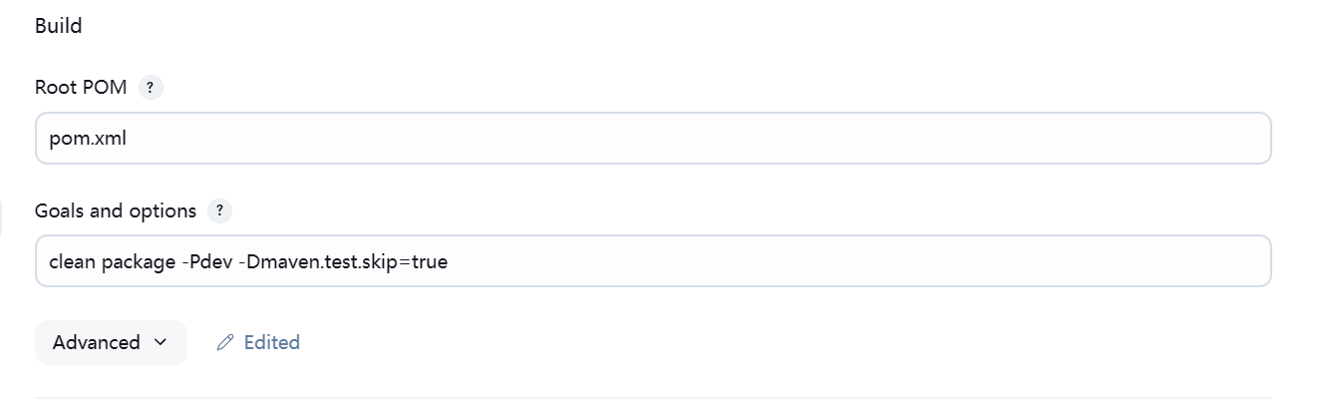
Task: Click the partial handle at left screen edge
Action: click(x=1, y=217)
